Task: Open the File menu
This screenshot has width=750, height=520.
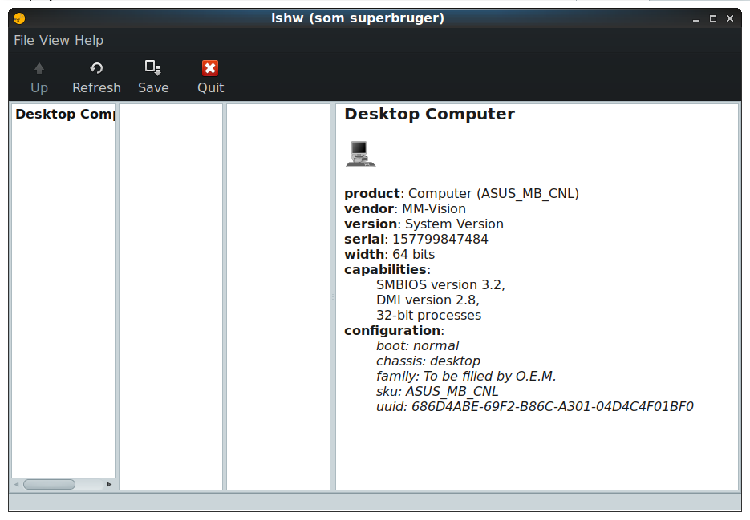Action: (24, 40)
